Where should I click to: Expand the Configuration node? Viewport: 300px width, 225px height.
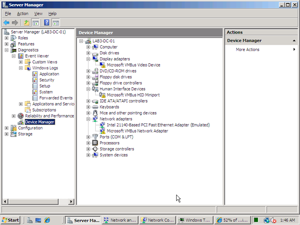[x=7, y=128]
